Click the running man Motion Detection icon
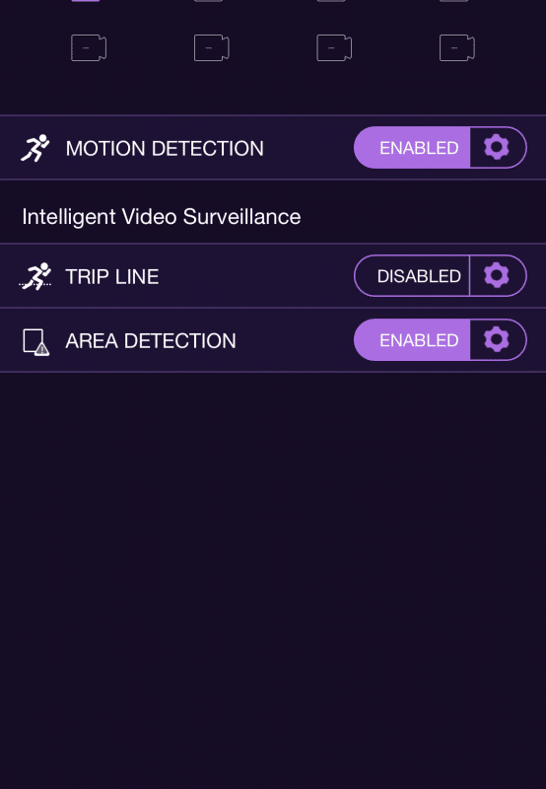 [x=35, y=148]
